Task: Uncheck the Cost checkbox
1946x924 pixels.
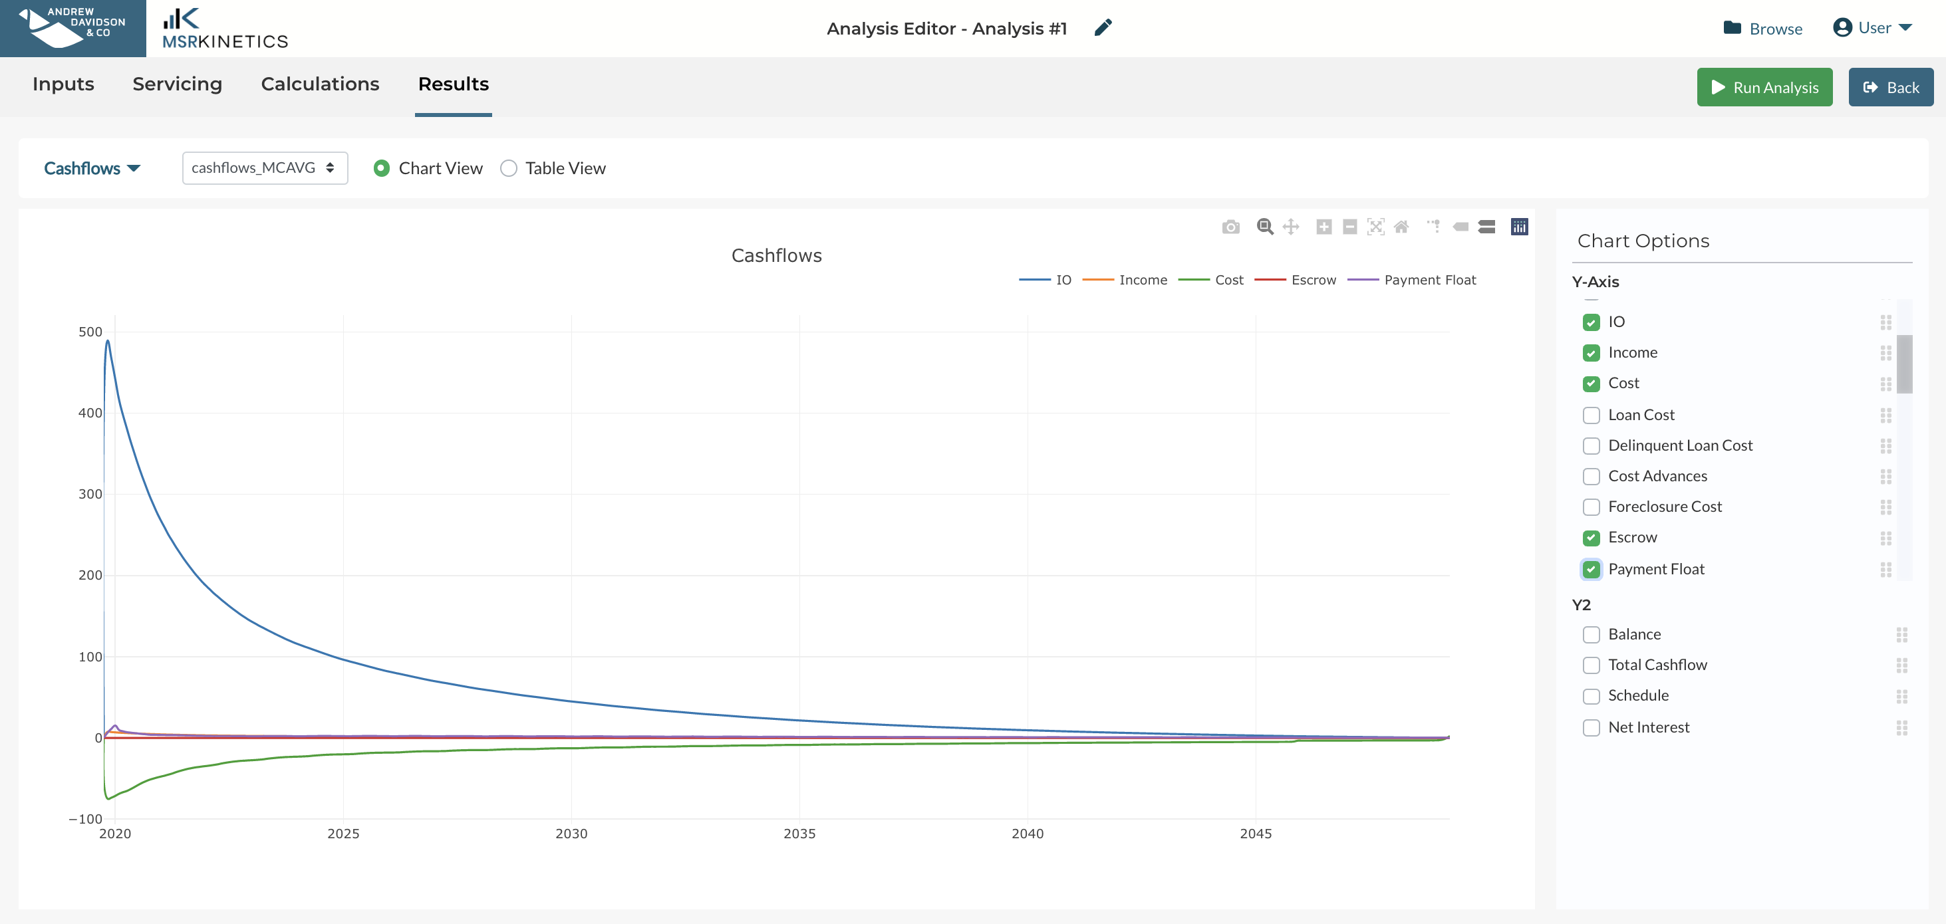Action: (x=1591, y=384)
